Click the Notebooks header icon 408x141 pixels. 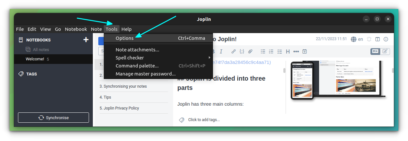(21, 40)
